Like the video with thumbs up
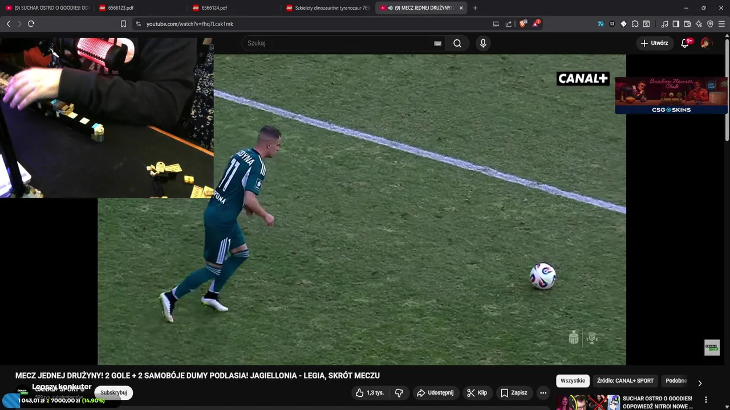This screenshot has width=730, height=410. [370, 393]
